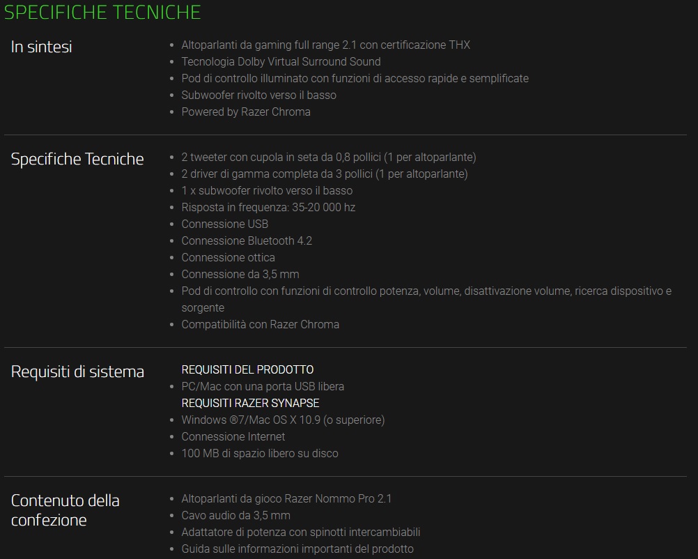Image resolution: width=698 pixels, height=559 pixels.
Task: Click the Razer Nommo Pro 2.1 package item
Action: click(286, 498)
